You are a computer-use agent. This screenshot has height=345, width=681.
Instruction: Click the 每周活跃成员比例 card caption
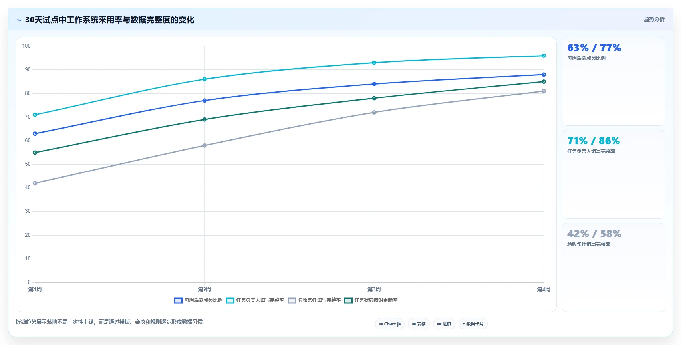(x=586, y=58)
